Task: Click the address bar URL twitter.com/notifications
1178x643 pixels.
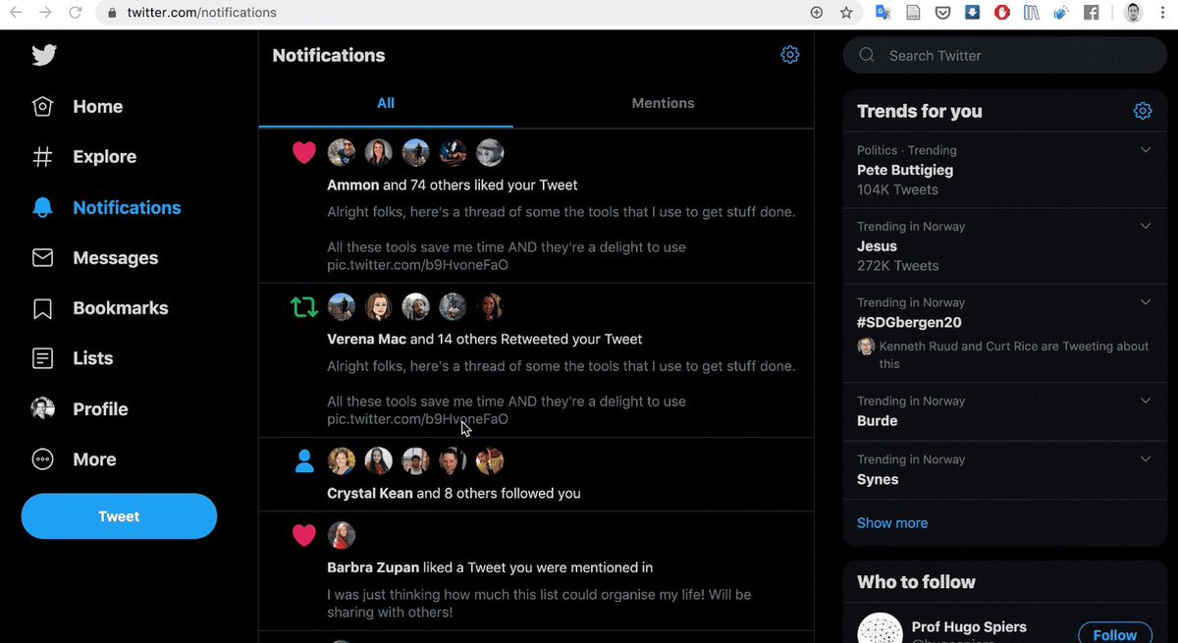Action: 201,13
